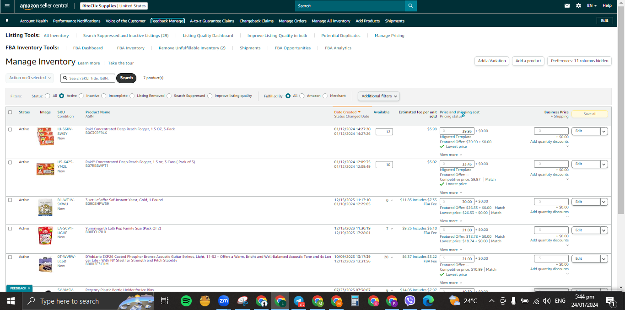The width and height of the screenshot is (625, 310).
Task: Open Edit dropdown arrow for Raid 3-Pack row
Action: tap(604, 131)
